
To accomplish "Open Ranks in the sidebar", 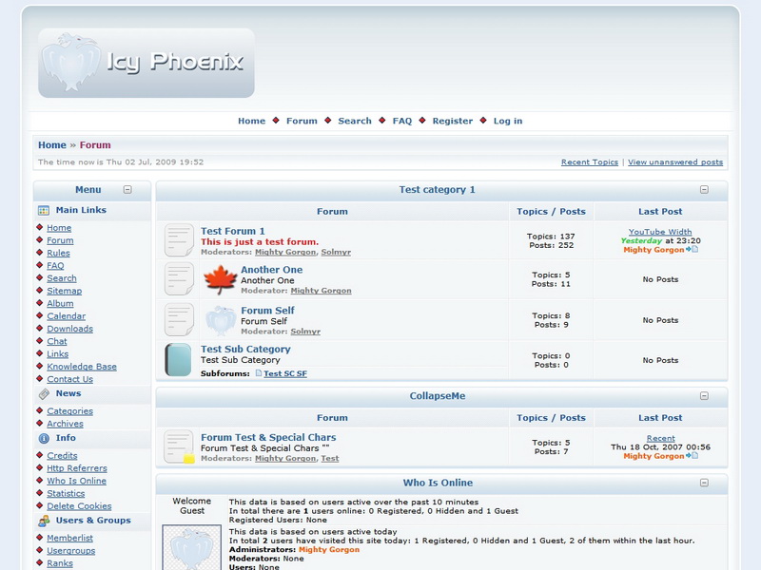I will coord(60,563).
